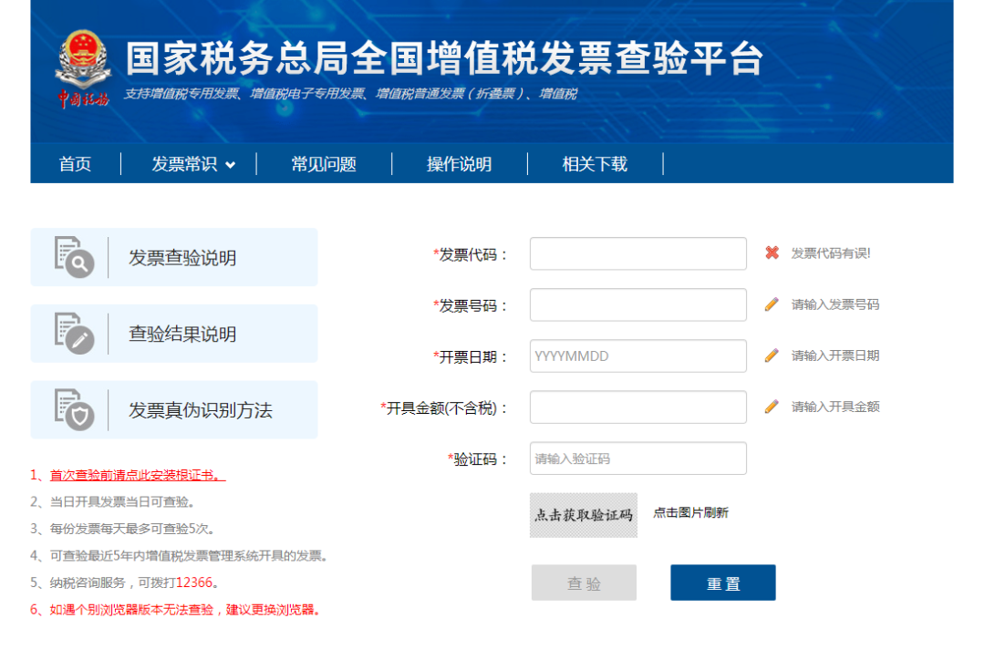Click the note 如遇个别浏览器版本无法查验，建议更换浏览器
The height and width of the screenshot is (649, 985).
(184, 610)
